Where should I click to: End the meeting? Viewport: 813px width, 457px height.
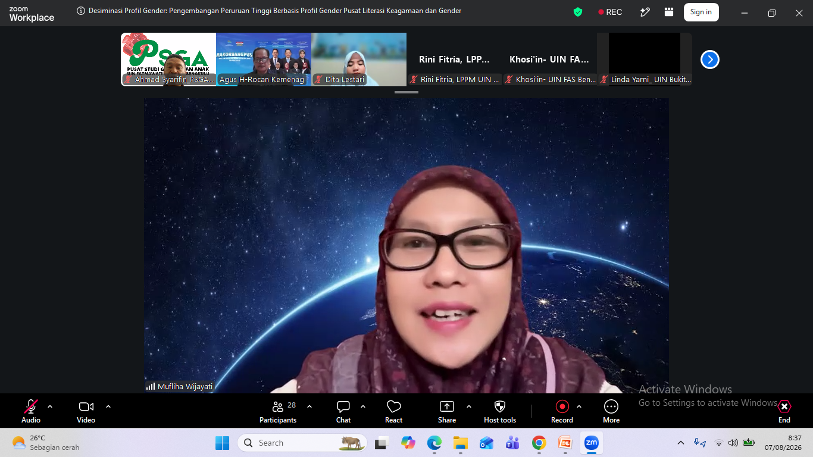784,411
